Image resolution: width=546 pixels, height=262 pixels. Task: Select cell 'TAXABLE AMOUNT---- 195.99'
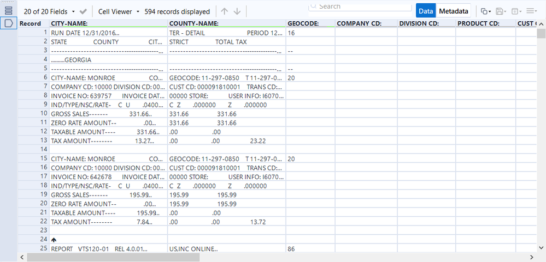(x=109, y=214)
